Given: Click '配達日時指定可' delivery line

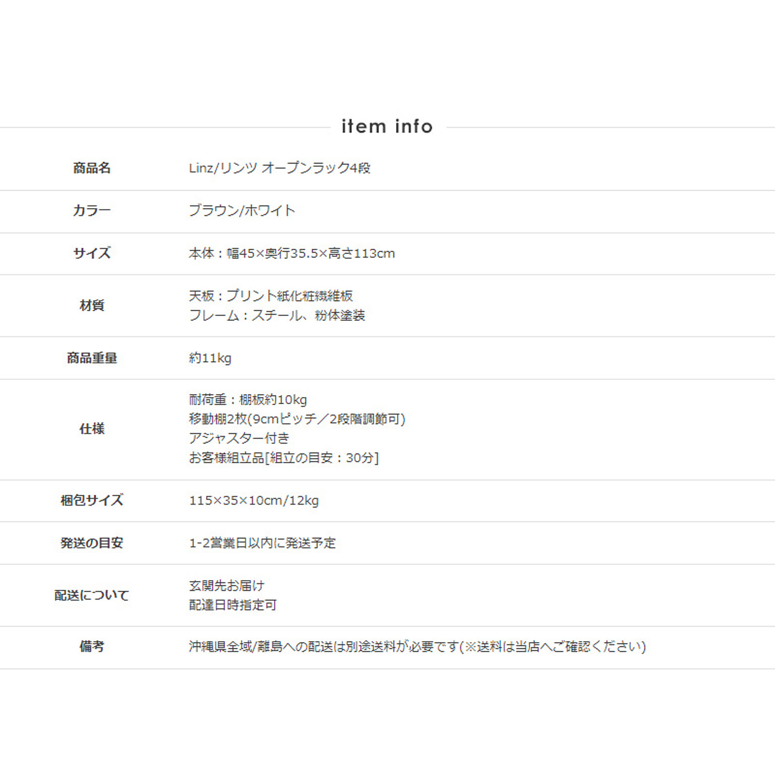Looking at the screenshot, I should (x=233, y=605).
